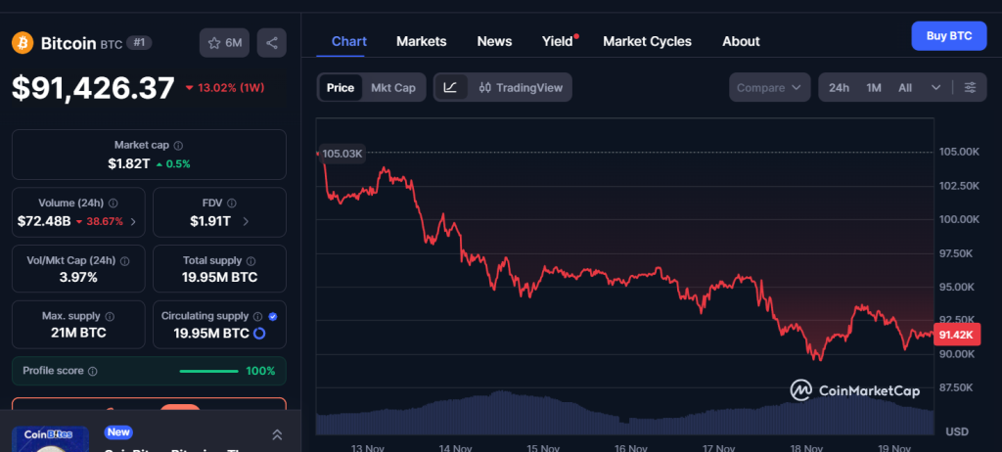The image size is (1002, 452).
Task: Click the $1.82T market cap value
Action: (x=129, y=163)
